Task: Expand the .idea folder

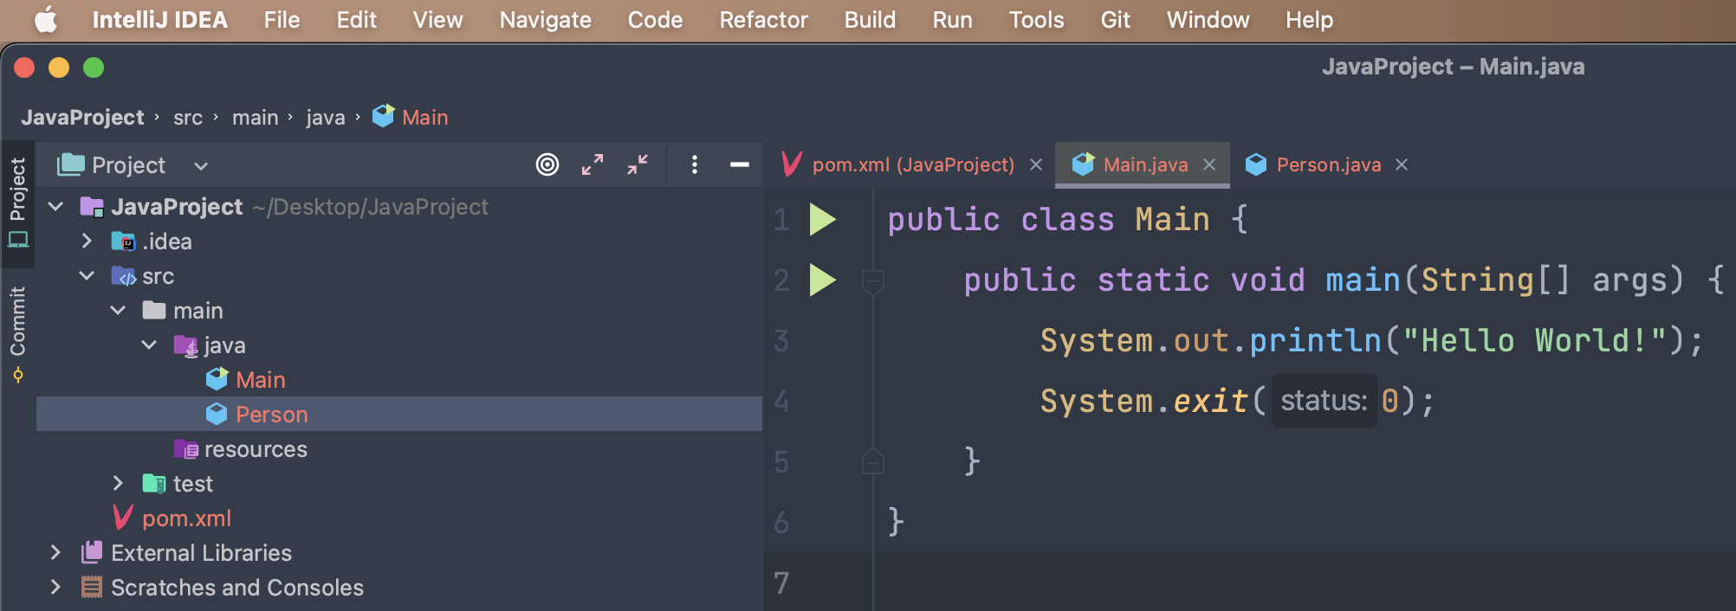Action: coord(87,241)
